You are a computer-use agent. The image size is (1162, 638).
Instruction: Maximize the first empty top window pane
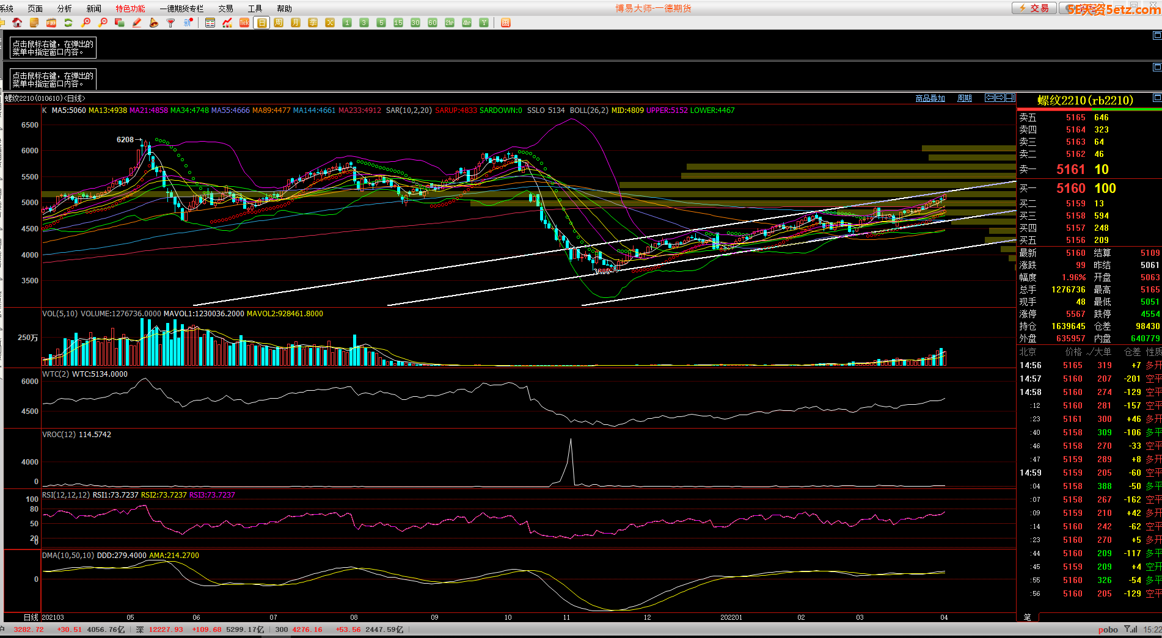tap(1157, 35)
